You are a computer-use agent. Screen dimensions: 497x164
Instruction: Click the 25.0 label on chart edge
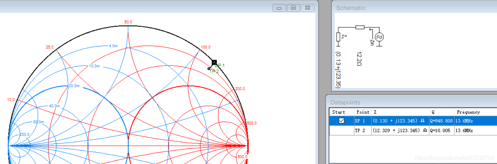click(x=50, y=47)
